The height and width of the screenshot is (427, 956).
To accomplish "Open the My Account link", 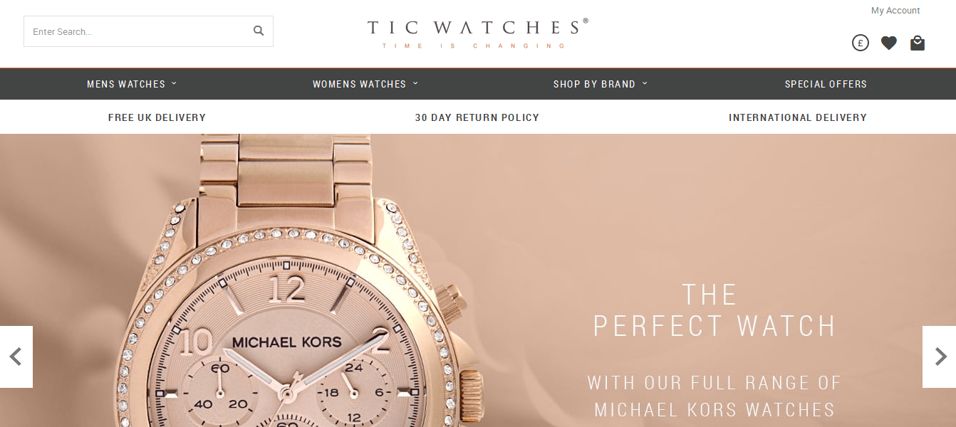I will (x=895, y=11).
